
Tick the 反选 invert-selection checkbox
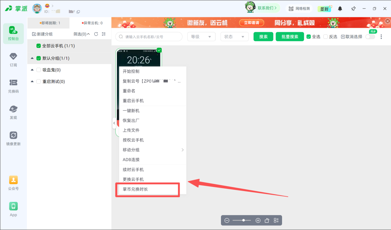pos(326,36)
